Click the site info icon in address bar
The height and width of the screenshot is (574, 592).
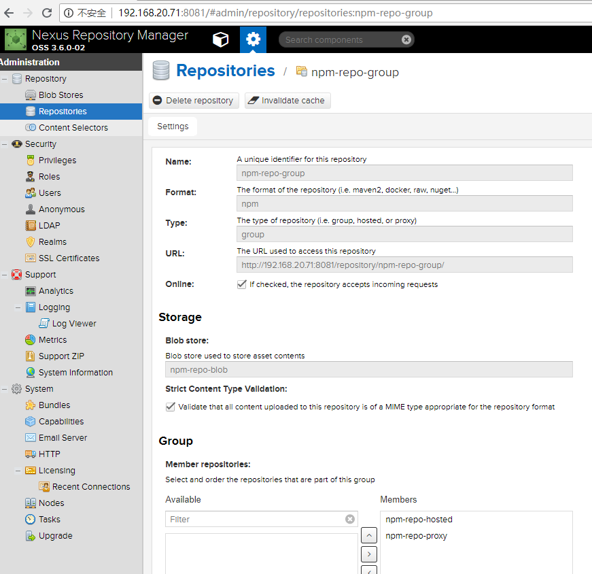[x=69, y=13]
